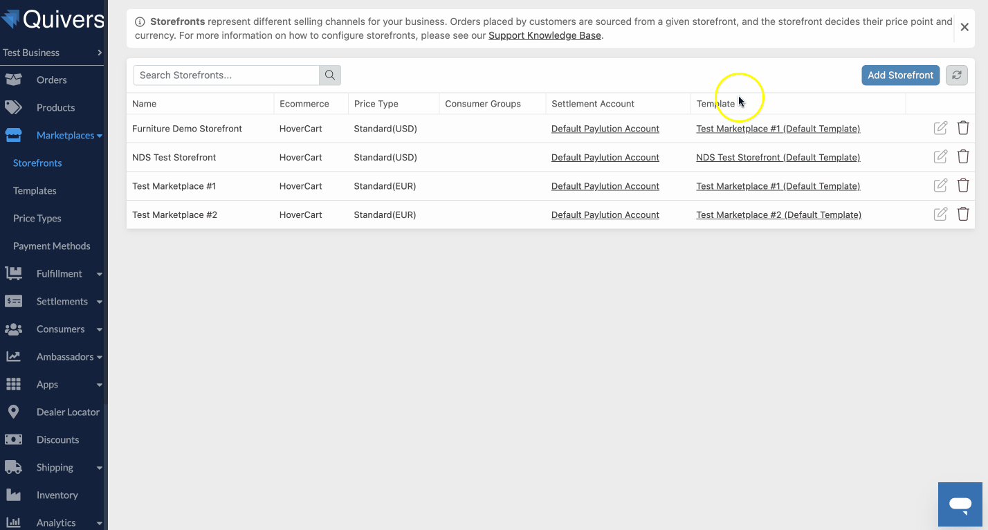Click HoverCart in Test Marketplace #2 row

301,214
